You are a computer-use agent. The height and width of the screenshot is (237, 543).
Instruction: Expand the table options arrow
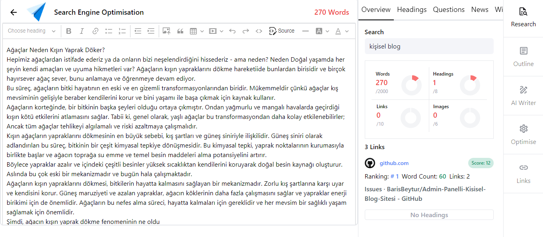click(x=202, y=31)
